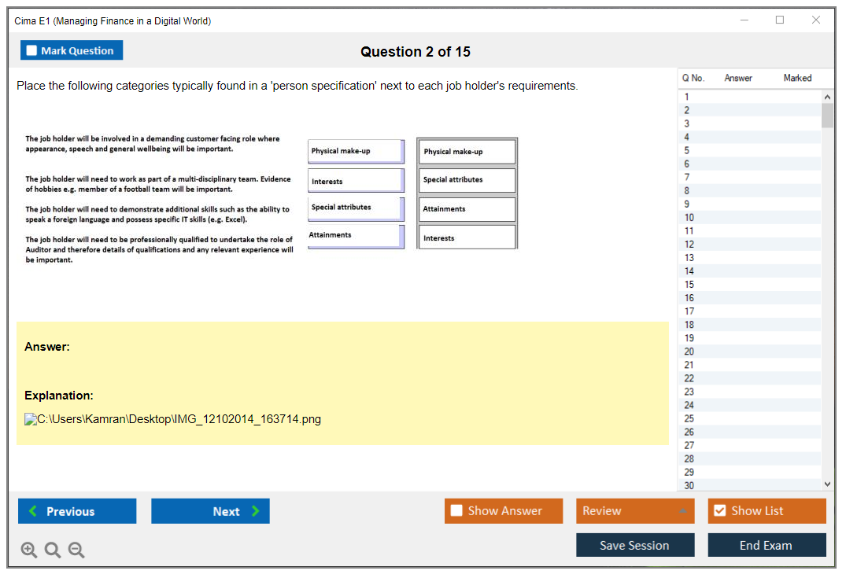
Task: Select question 5 in the list
Action: point(687,150)
